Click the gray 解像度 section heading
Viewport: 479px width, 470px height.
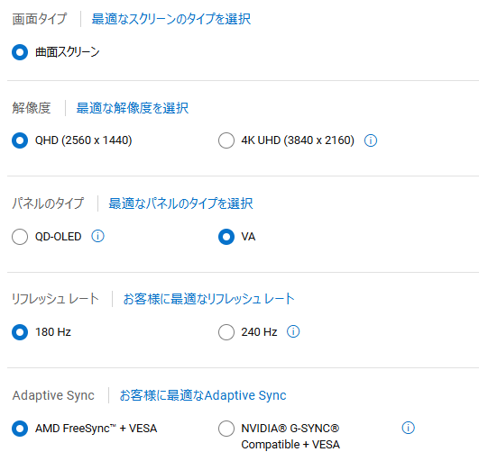[32, 108]
